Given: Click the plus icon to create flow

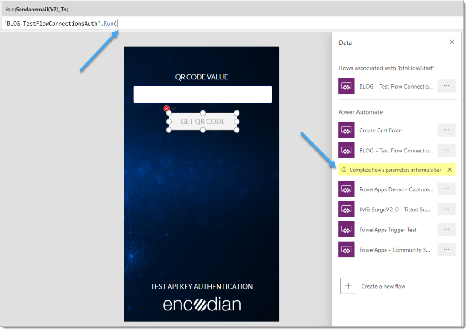Looking at the screenshot, I should pyautogui.click(x=348, y=286).
